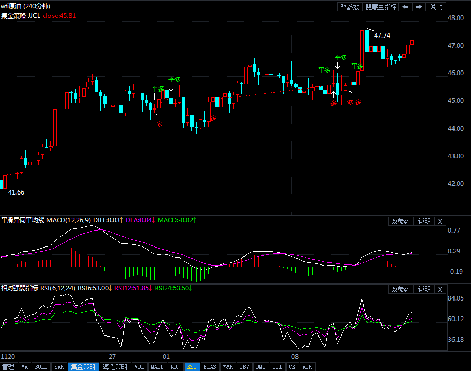Click the '47.74' high price label
This screenshot has height=371, width=471.
click(382, 36)
